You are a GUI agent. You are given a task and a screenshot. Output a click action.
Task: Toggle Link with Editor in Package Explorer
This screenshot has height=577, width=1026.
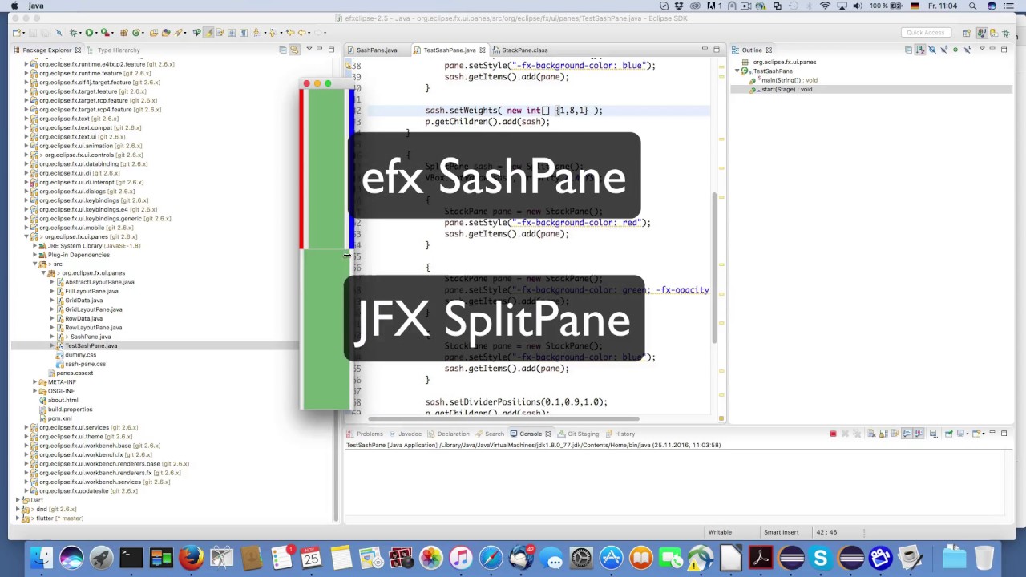[294, 50]
